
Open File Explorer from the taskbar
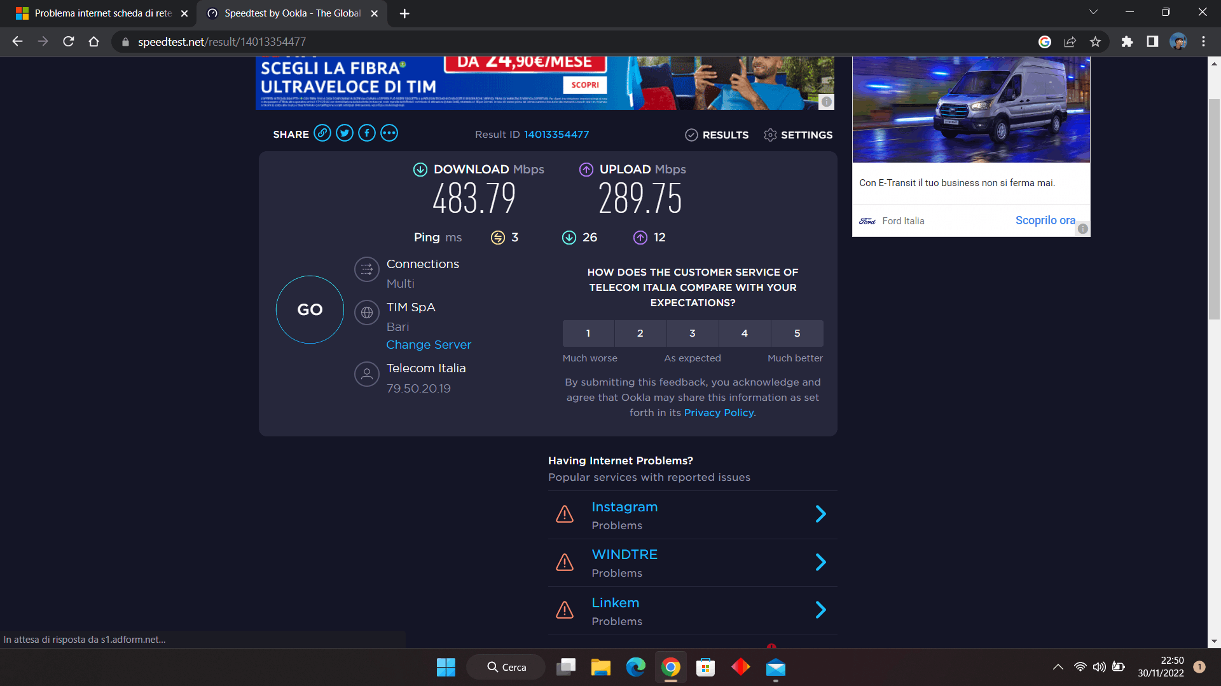(600, 668)
